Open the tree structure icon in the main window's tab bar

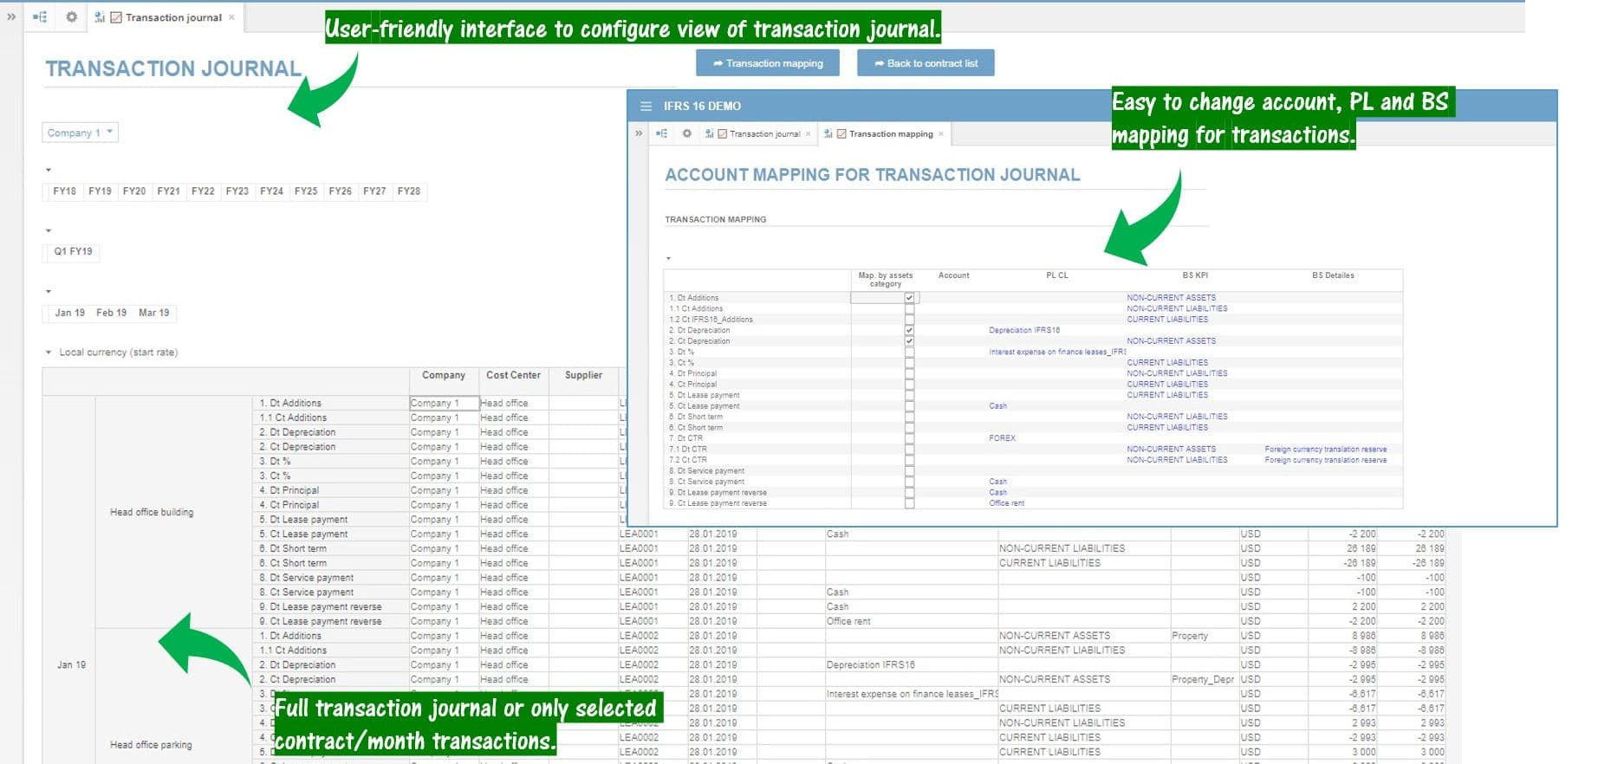click(x=40, y=16)
